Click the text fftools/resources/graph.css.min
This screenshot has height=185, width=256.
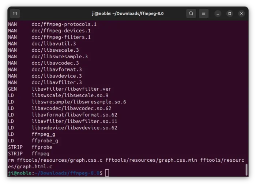151,160
